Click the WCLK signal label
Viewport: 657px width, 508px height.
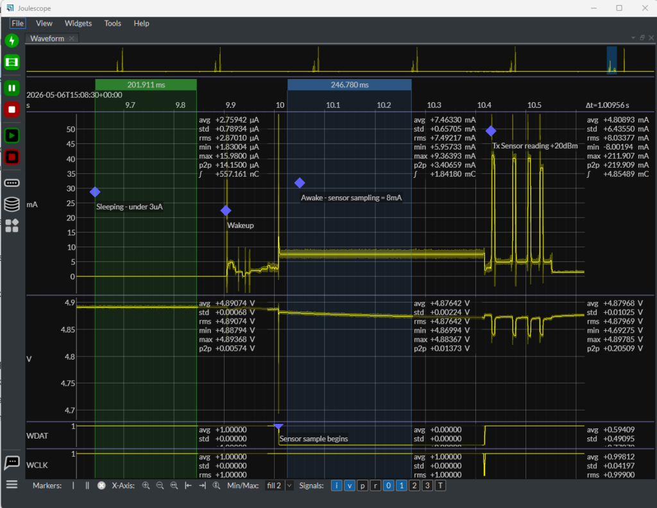(37, 465)
